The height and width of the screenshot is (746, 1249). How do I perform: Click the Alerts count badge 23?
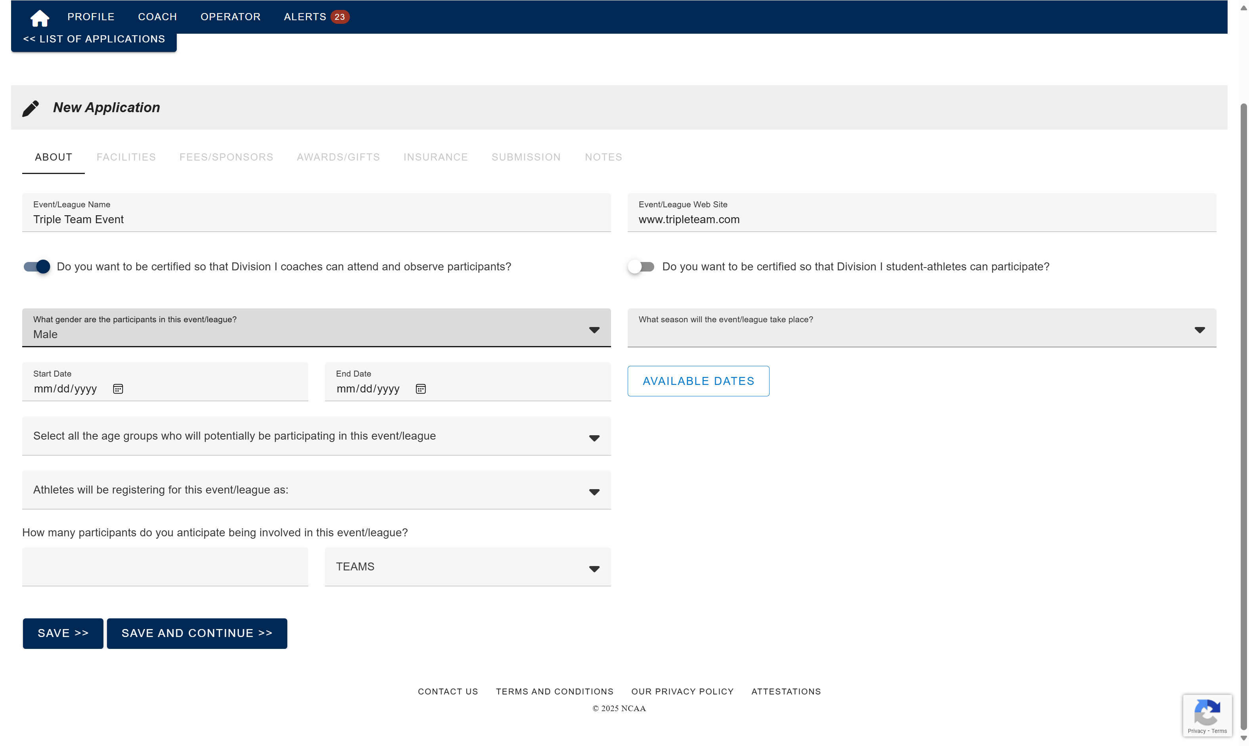click(340, 17)
